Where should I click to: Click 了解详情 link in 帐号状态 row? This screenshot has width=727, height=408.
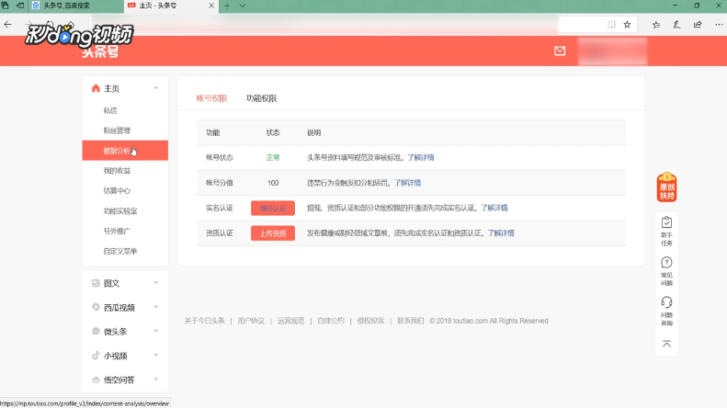[421, 158]
